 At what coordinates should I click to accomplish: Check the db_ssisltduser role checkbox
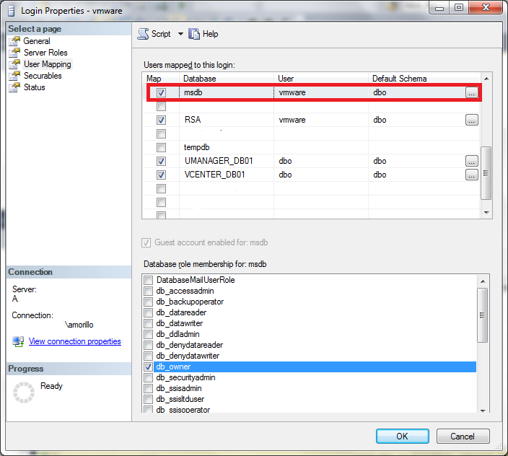tap(149, 399)
